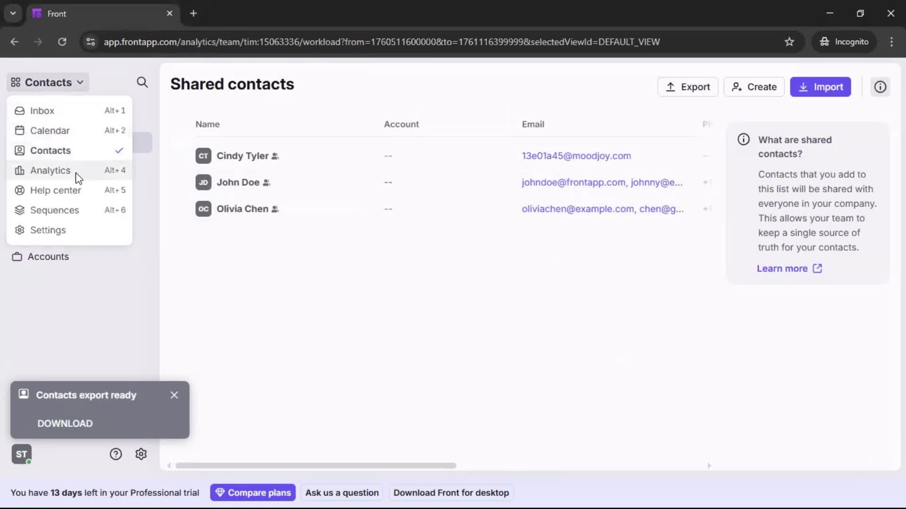Expand the Contacts view switcher chevron
Viewport: 906px width, 509px height.
pyautogui.click(x=80, y=82)
